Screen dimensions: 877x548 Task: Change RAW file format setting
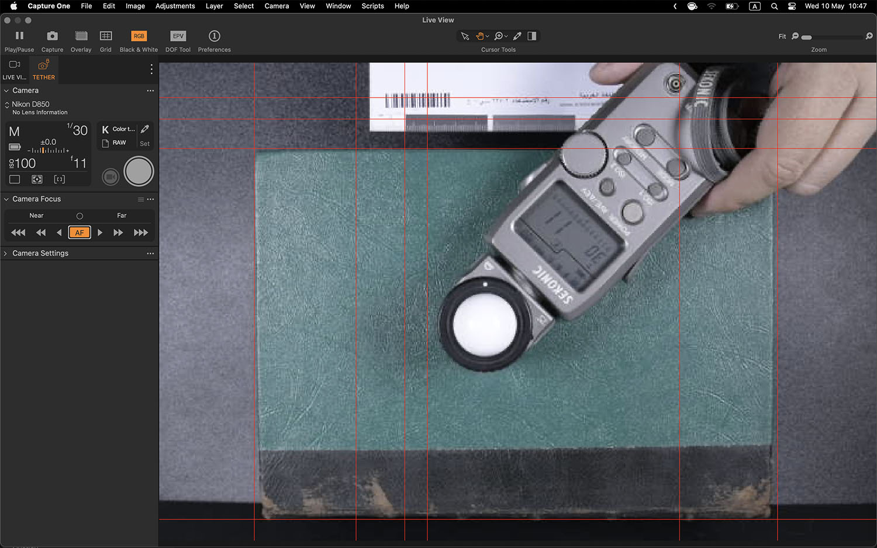pyautogui.click(x=114, y=143)
